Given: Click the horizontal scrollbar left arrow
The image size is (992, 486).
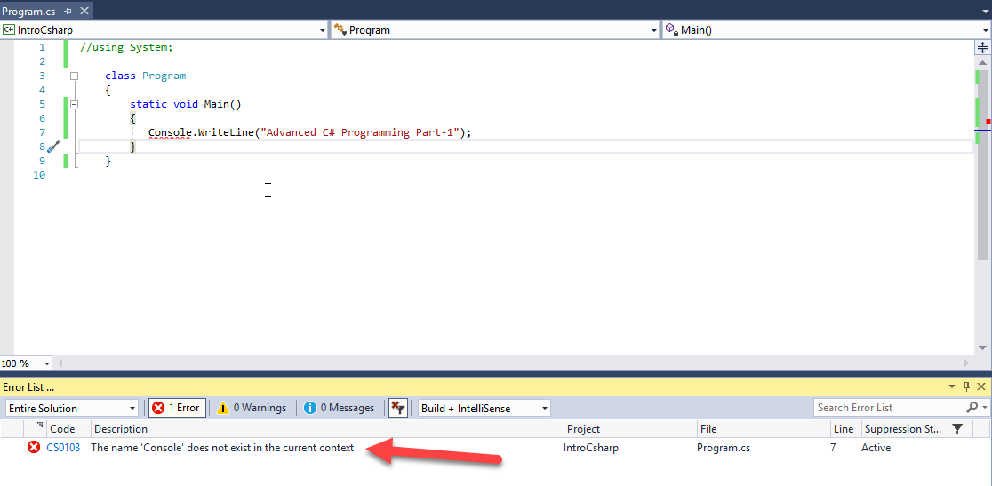Looking at the screenshot, I should tap(60, 363).
